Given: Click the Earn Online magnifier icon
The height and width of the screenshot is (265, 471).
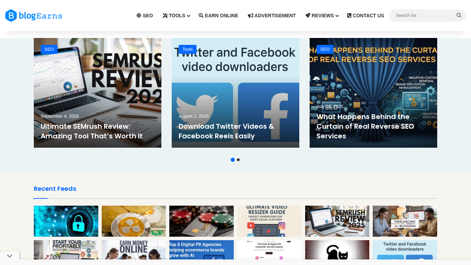Looking at the screenshot, I should (201, 16).
